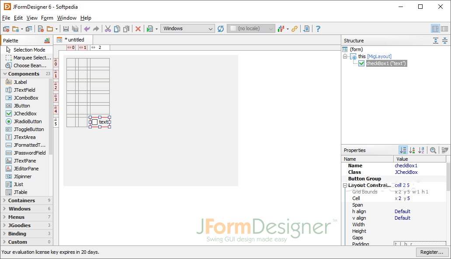Select JLabel from the palette
Screen dimensions: 451x259
(x=21, y=82)
